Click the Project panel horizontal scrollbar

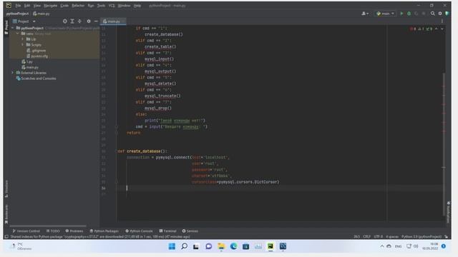tap(48, 226)
